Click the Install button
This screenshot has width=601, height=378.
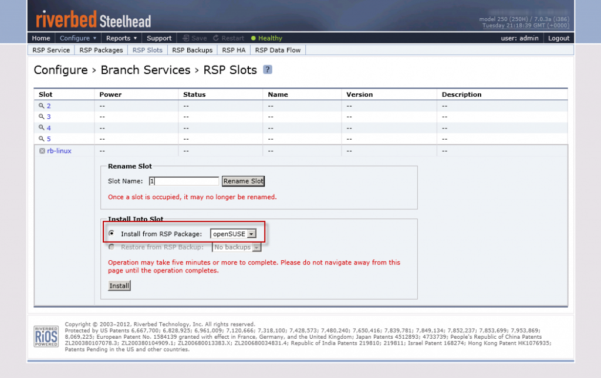tap(119, 286)
